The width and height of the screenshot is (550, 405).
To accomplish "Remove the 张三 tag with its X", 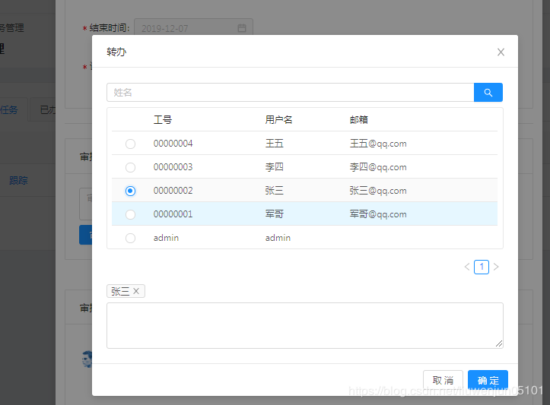I will point(136,291).
